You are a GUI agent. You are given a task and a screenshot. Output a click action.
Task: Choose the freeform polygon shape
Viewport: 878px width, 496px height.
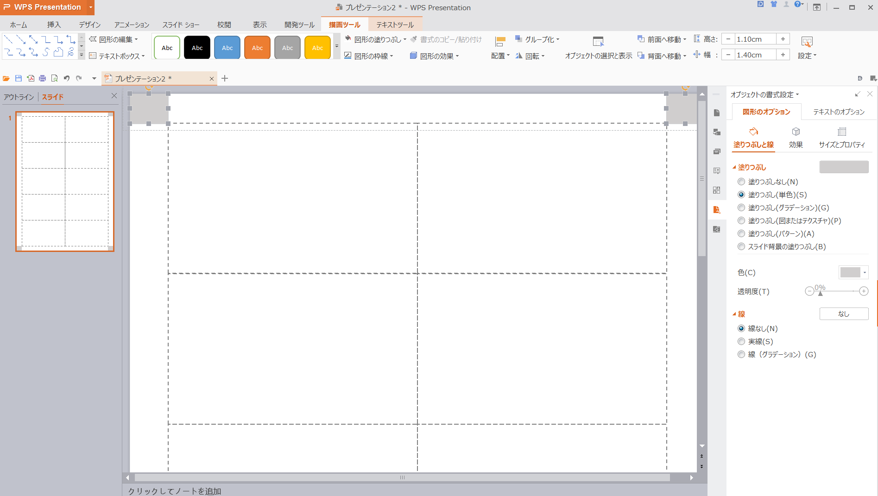coord(58,52)
